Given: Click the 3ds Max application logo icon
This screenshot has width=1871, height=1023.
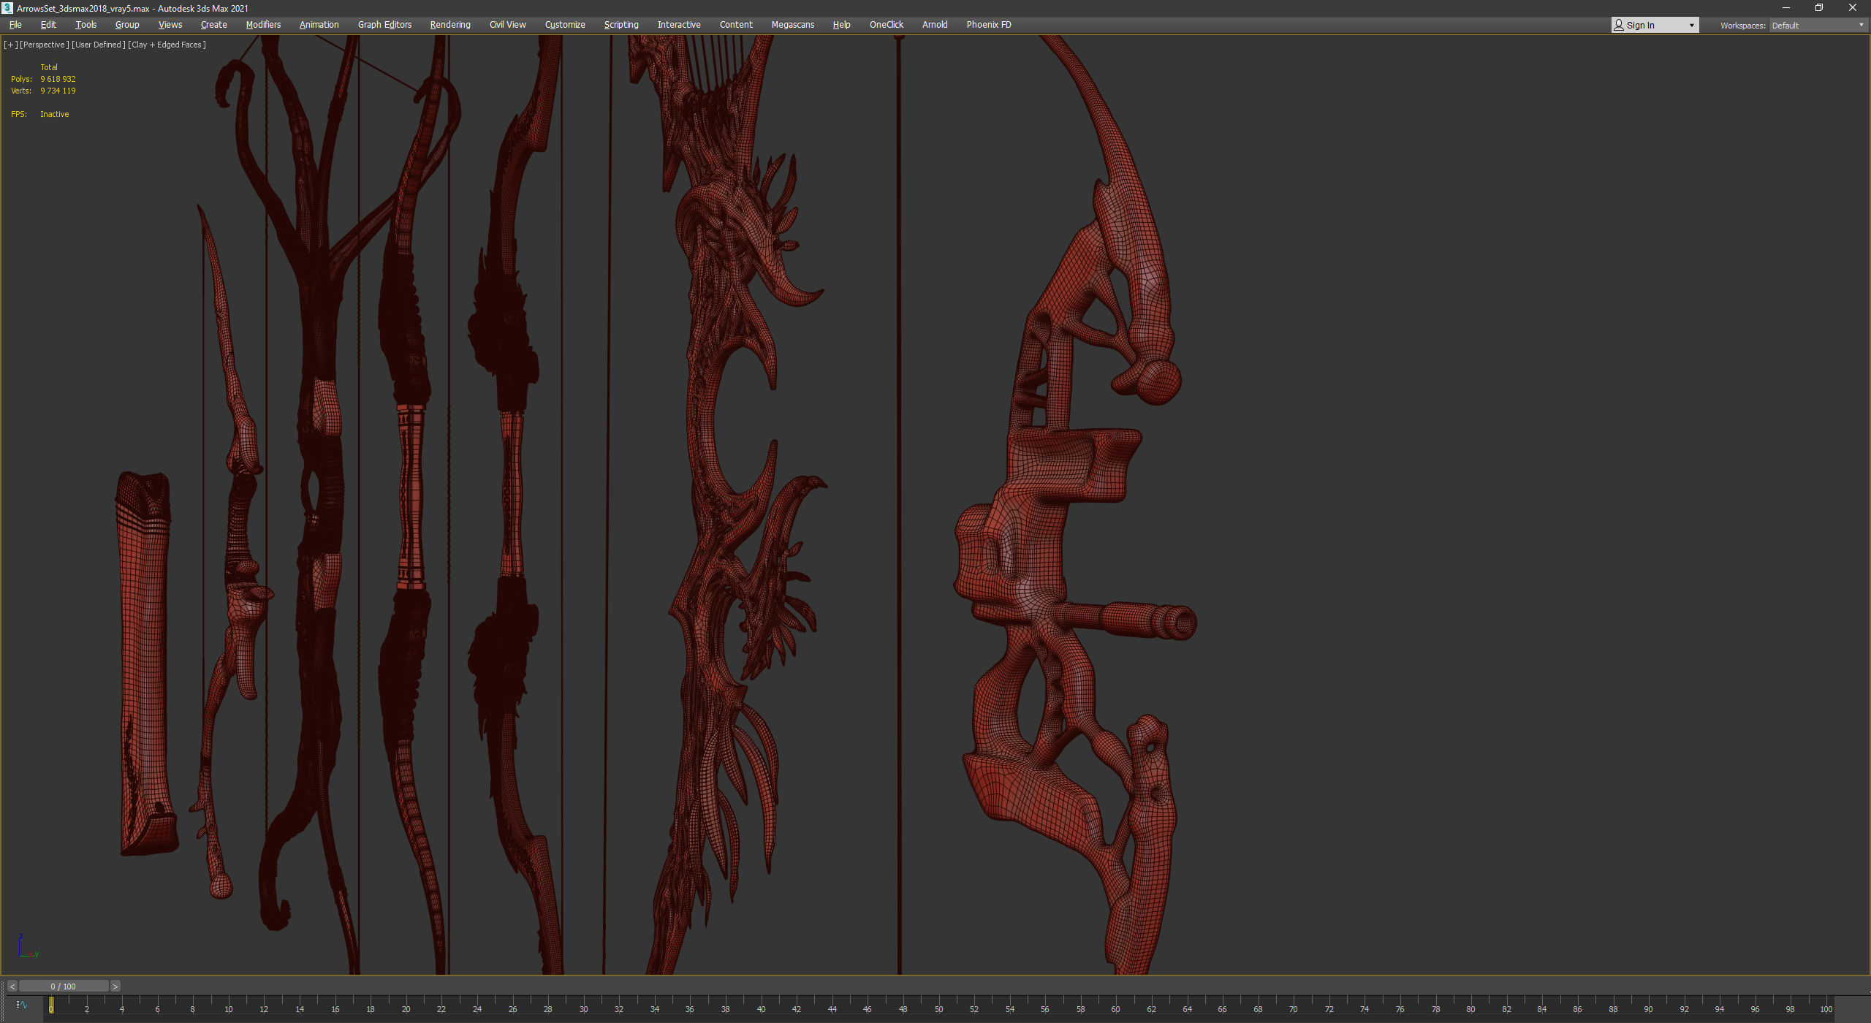Looking at the screenshot, I should (x=7, y=8).
